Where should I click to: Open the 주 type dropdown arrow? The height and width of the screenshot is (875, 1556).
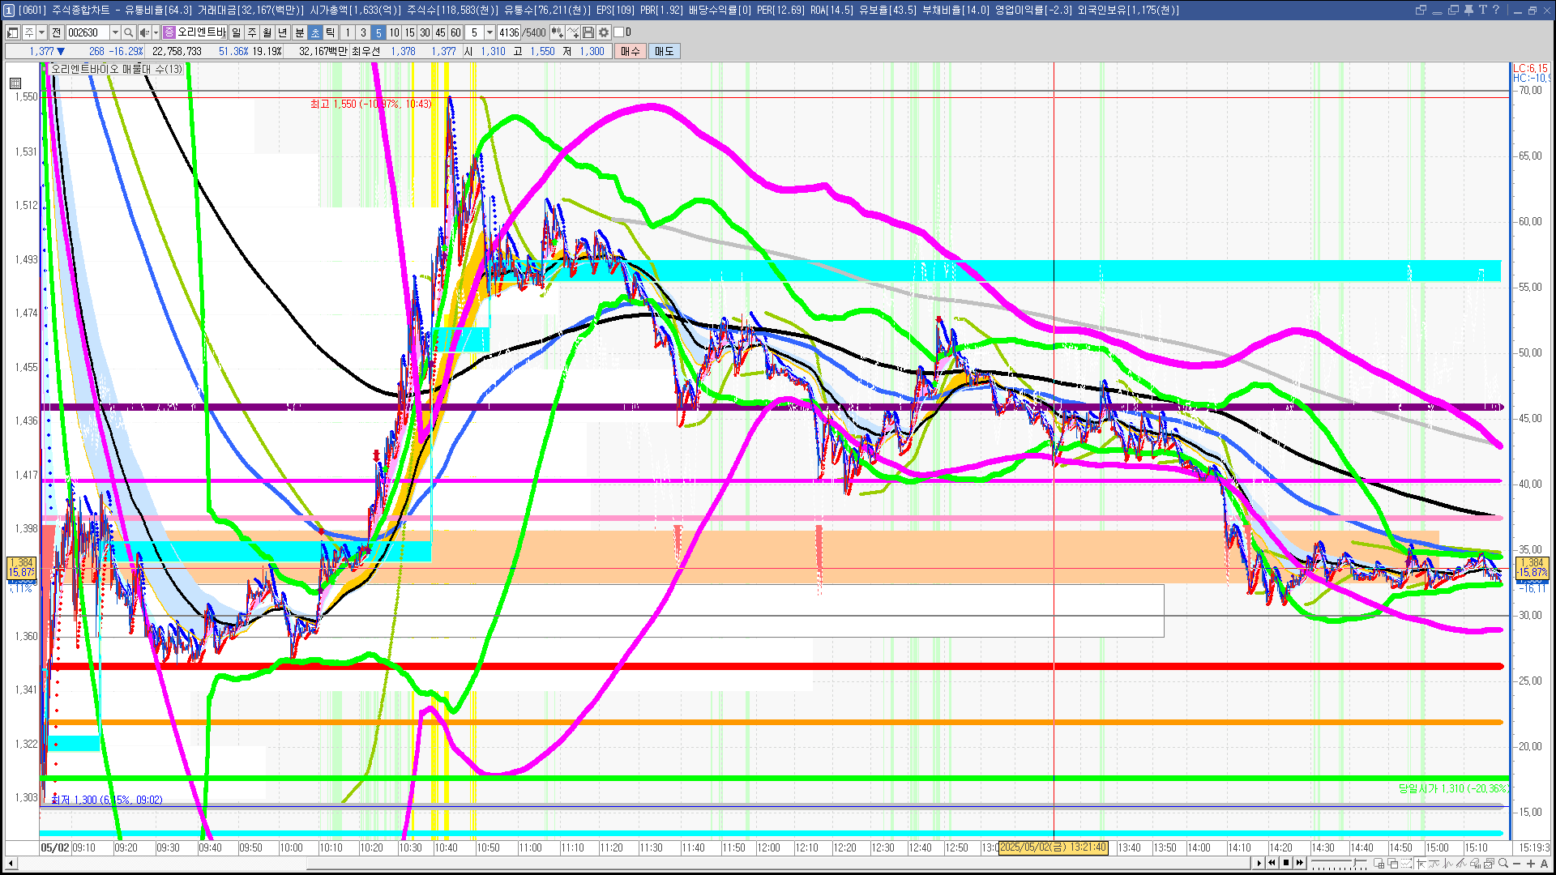tap(41, 32)
